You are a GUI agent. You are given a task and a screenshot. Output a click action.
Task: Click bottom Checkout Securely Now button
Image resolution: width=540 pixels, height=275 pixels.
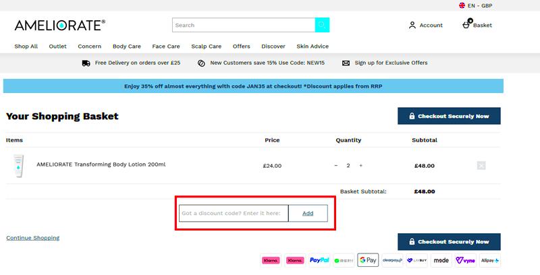[449, 242]
